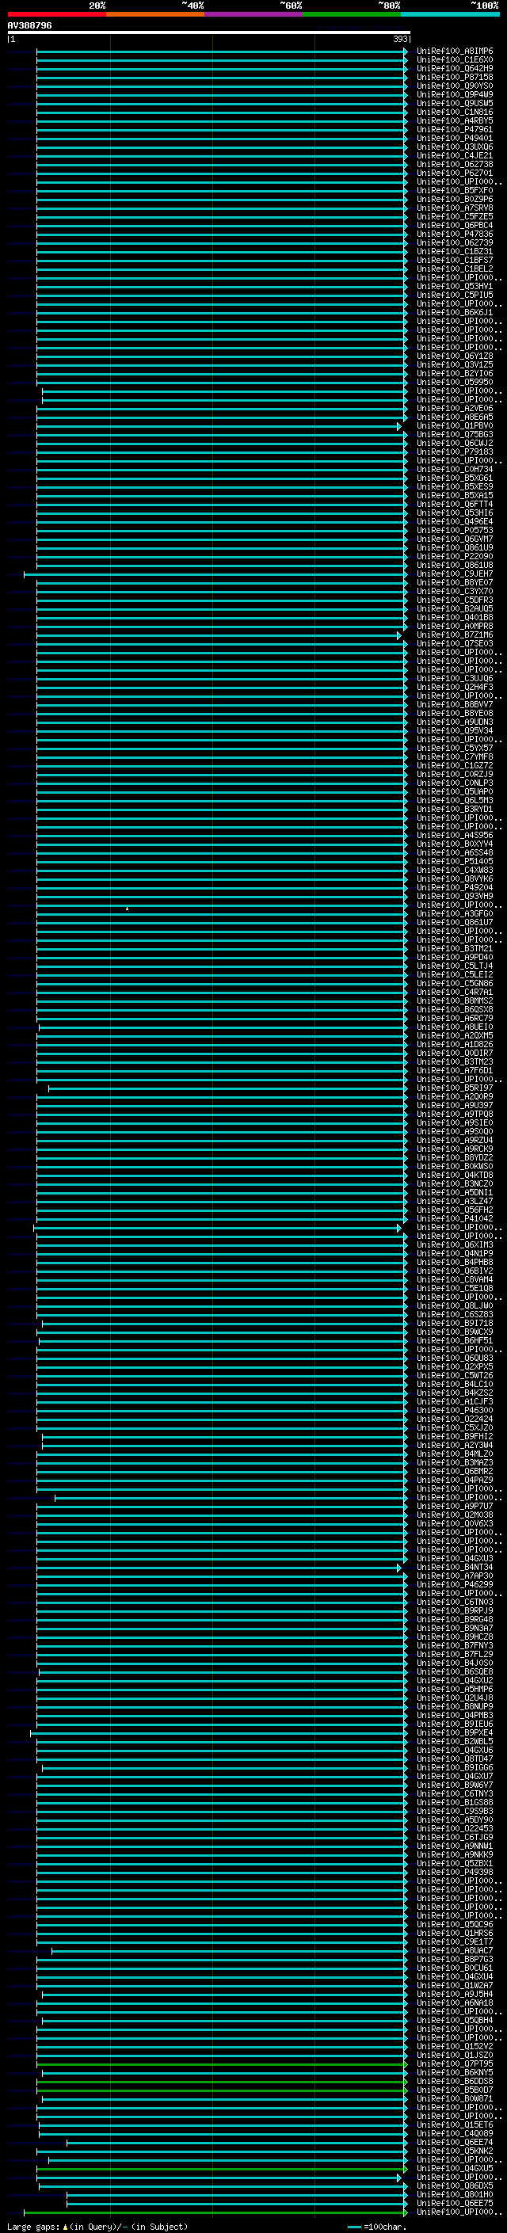Select the UniRef100_C5PIU5 label
This screenshot has width=507, height=2233.
click(455, 295)
